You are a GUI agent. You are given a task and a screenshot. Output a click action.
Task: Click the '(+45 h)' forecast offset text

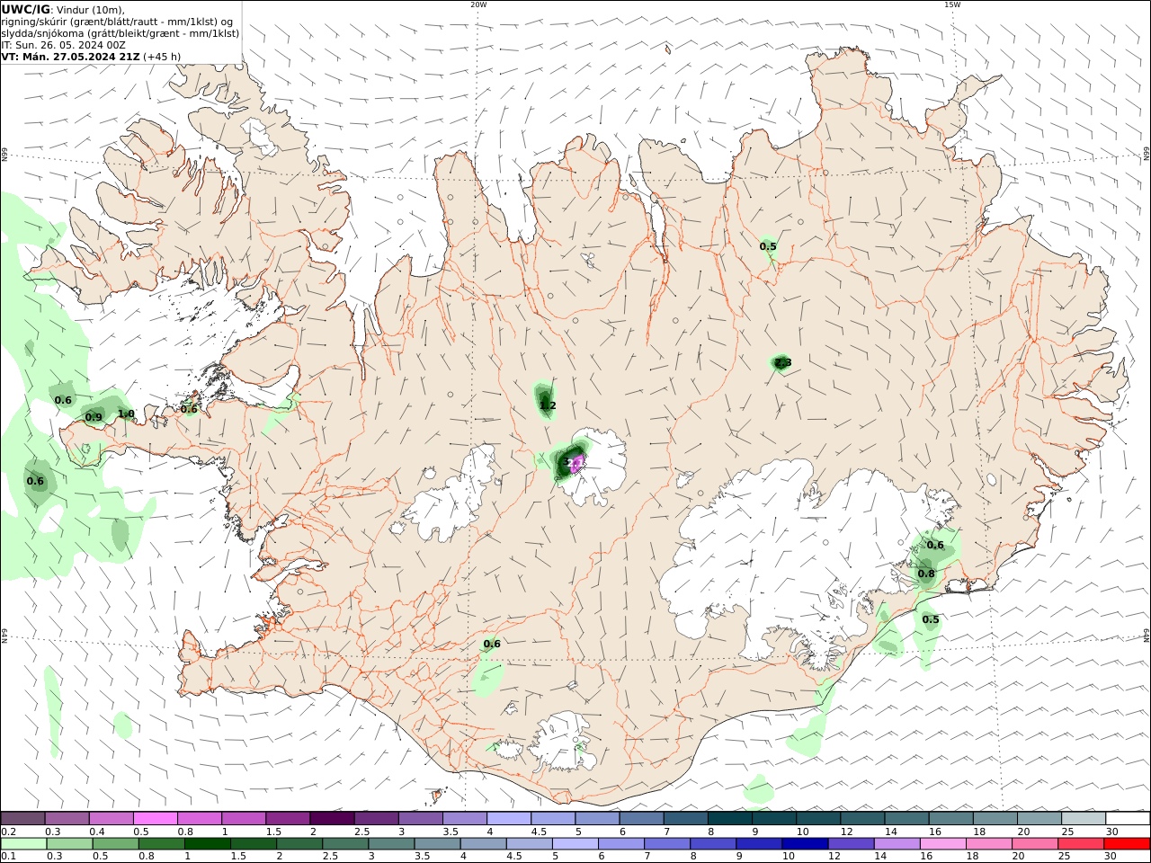pyautogui.click(x=162, y=56)
